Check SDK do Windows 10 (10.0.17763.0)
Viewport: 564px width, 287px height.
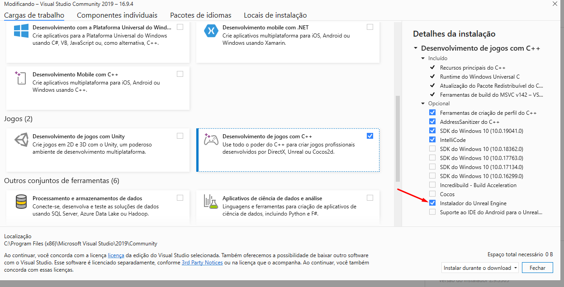(432, 158)
